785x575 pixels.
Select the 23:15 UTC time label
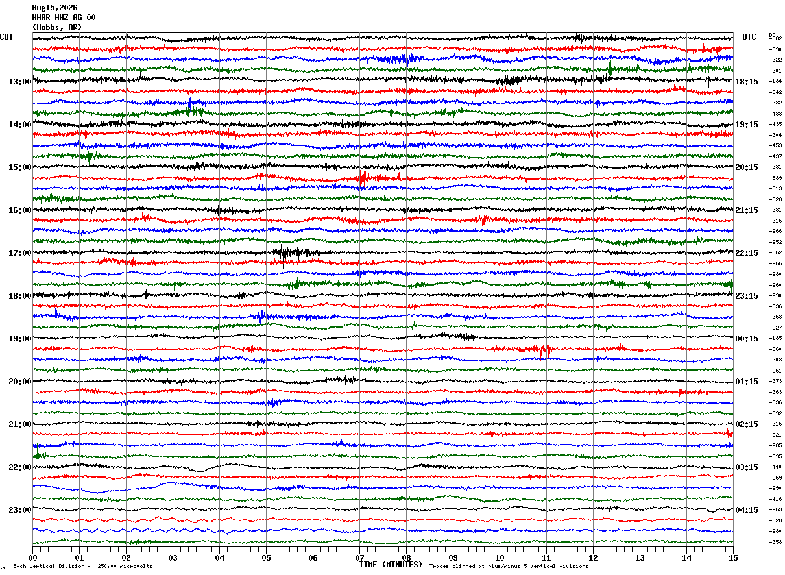point(747,296)
